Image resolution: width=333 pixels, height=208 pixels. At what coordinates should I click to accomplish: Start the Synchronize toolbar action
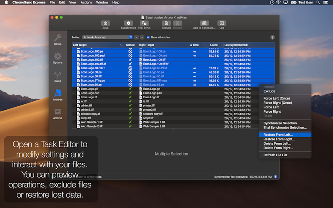tap(129, 23)
